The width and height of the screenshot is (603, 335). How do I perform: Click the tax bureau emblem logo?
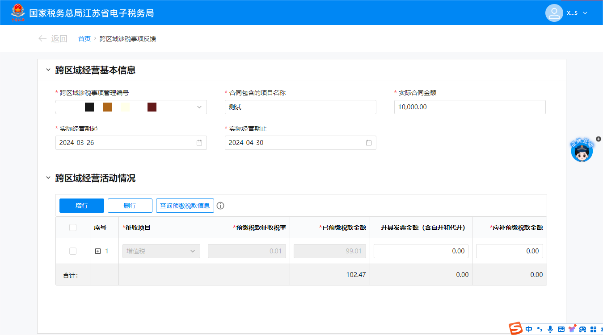click(18, 13)
